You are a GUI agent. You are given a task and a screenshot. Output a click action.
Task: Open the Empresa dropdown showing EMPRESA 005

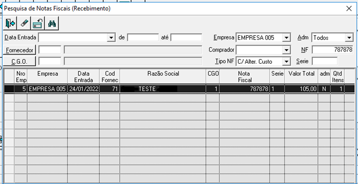[x=286, y=38]
